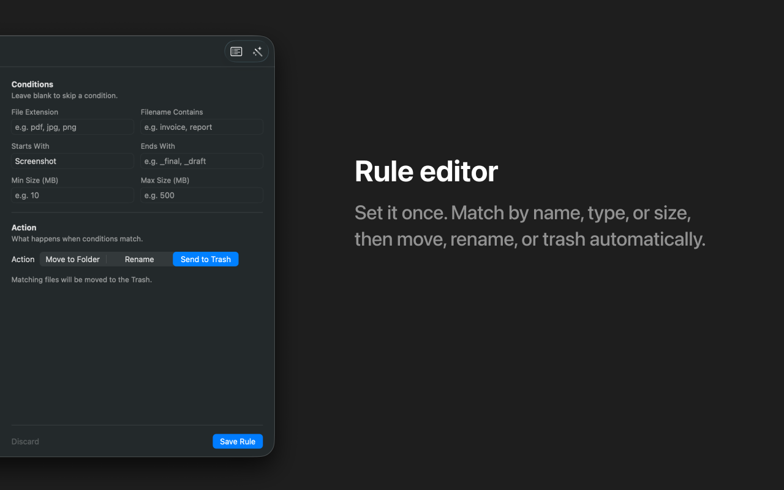Click the Min Size (MB) field
784x490 pixels.
[x=72, y=195]
